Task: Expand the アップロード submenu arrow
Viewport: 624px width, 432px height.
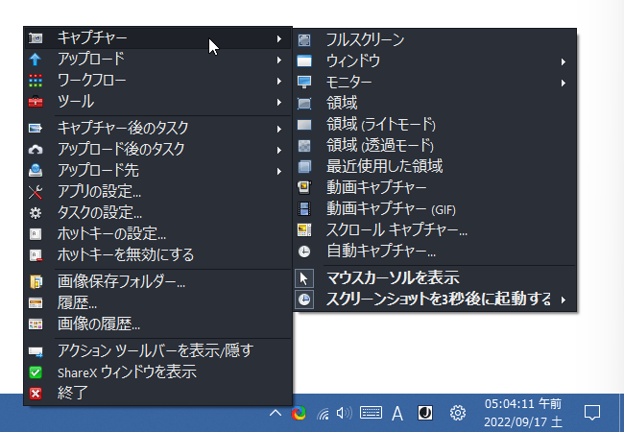Action: [279, 60]
